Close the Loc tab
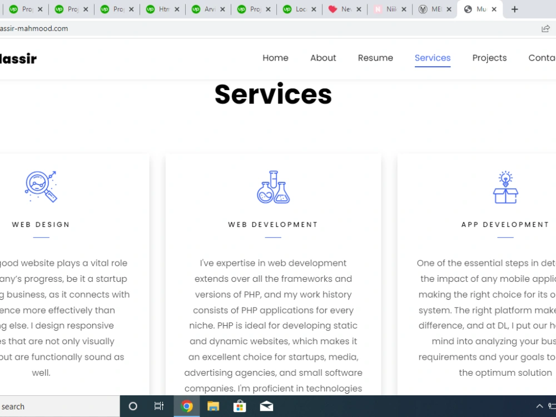This screenshot has height=417, width=556. [x=314, y=9]
